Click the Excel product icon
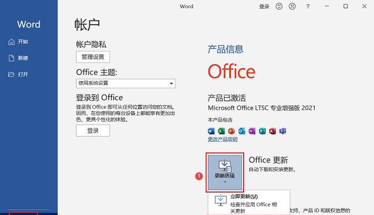Image resolution: width=374 pixels, height=215 pixels. pos(221,131)
